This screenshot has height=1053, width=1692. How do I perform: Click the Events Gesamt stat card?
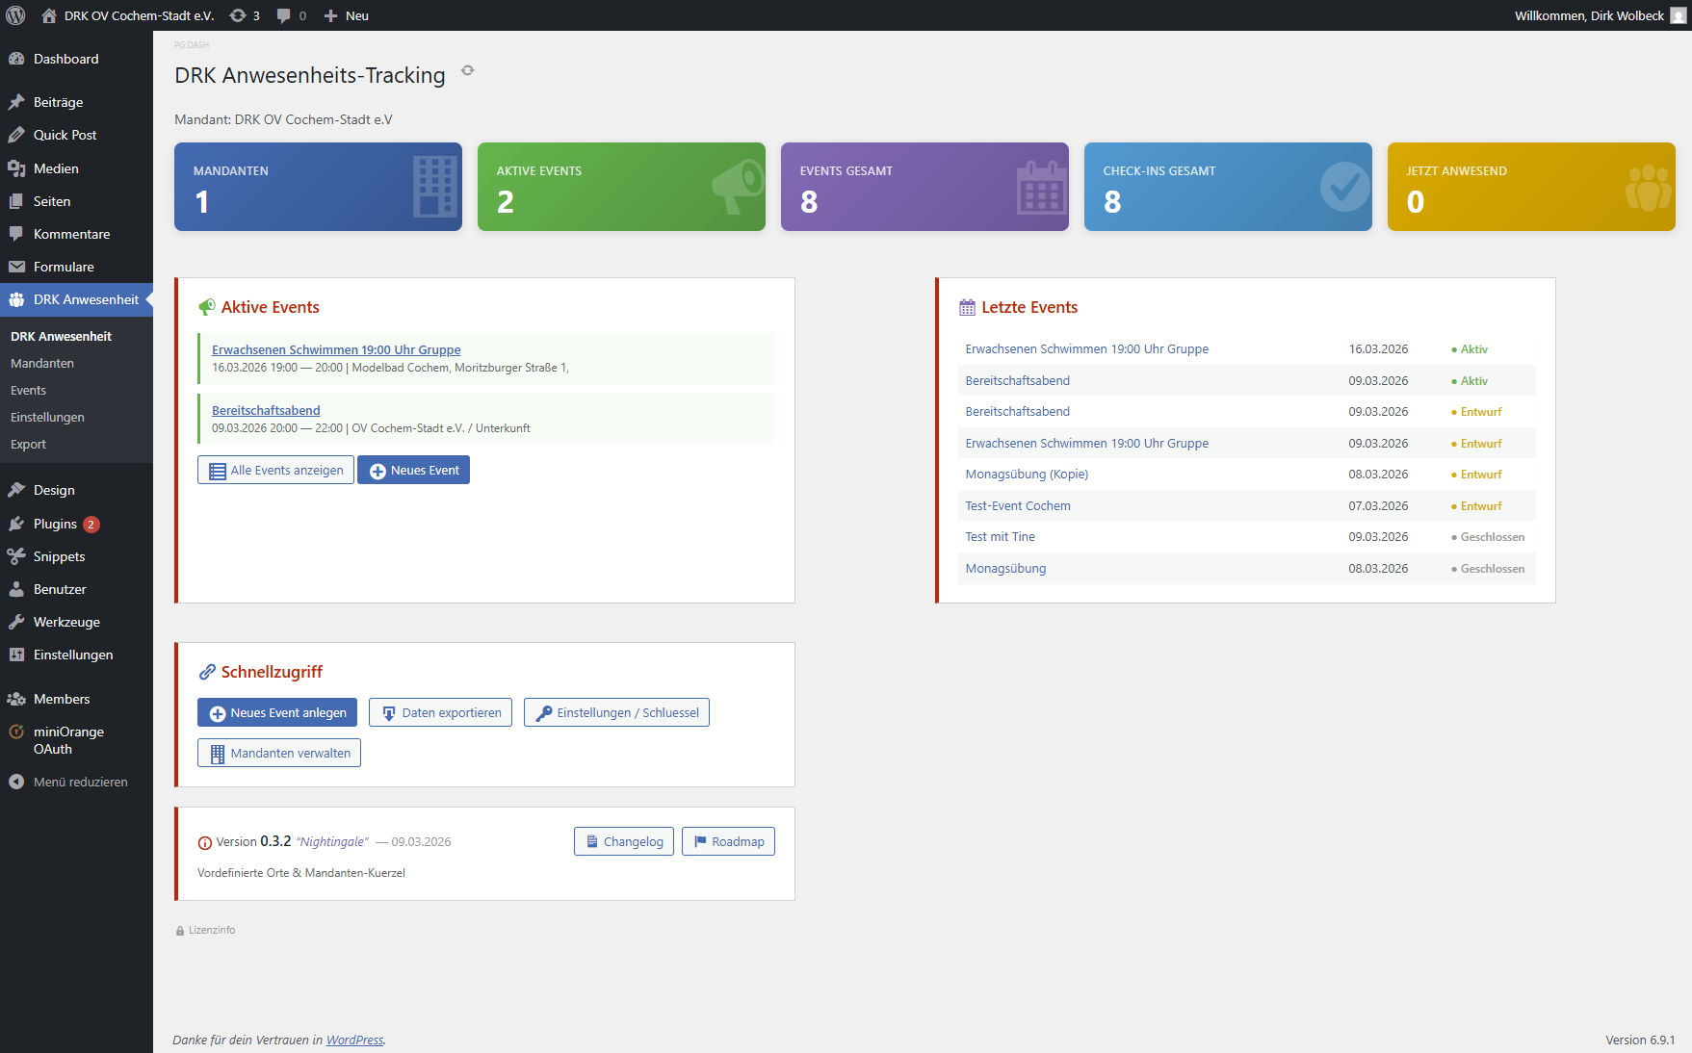coord(924,187)
